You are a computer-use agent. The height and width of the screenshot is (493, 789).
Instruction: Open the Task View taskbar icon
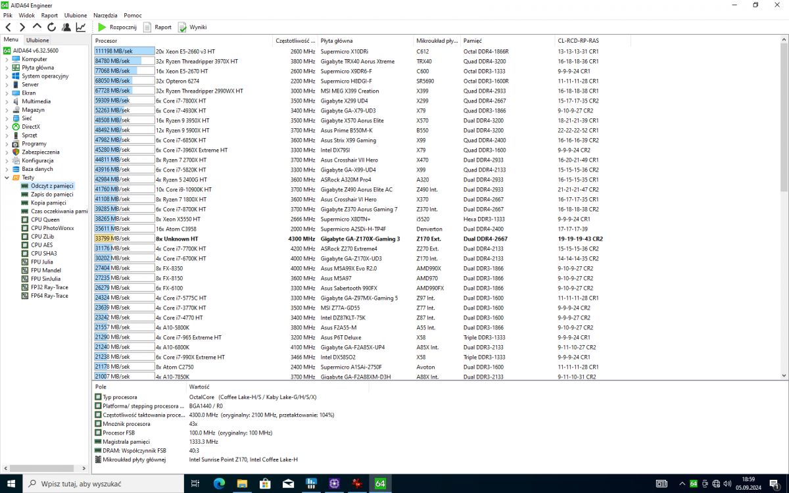(x=195, y=483)
